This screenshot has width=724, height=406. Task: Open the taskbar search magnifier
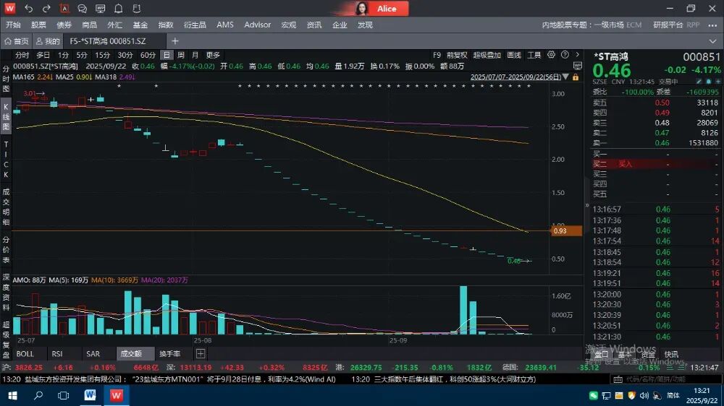pyautogui.click(x=38, y=395)
